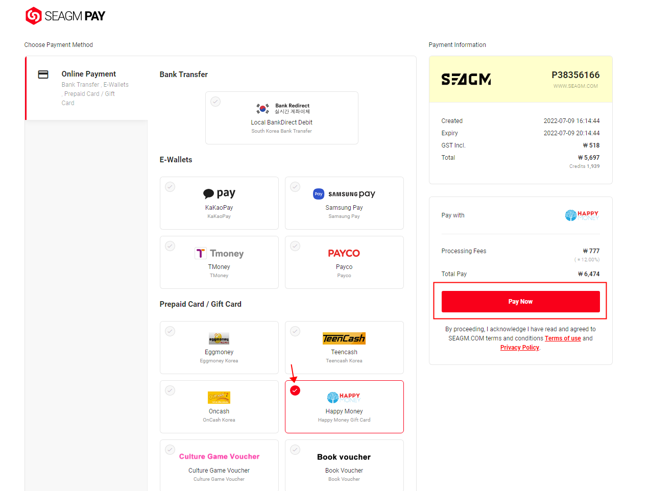Uncheck the red Happy Money checkmark
The height and width of the screenshot is (491, 650).
295,390
